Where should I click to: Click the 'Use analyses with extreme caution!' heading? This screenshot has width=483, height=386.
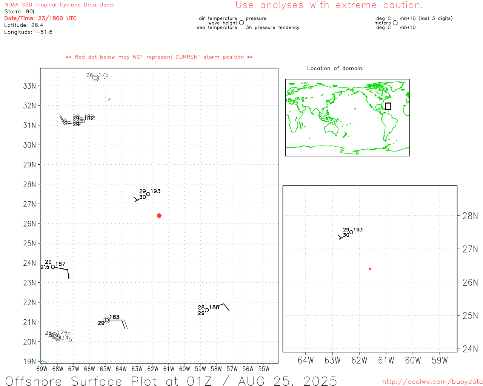click(x=329, y=5)
